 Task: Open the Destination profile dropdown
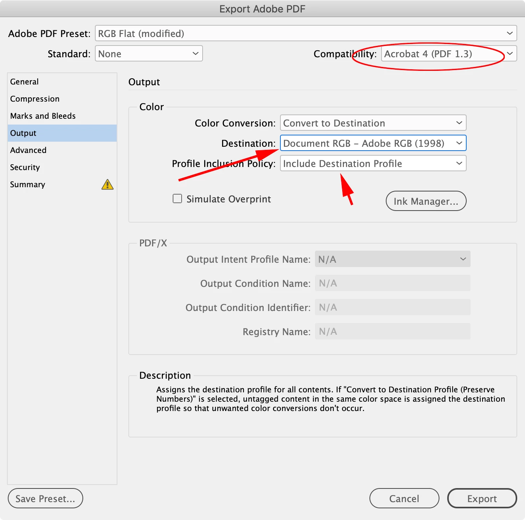click(x=373, y=143)
